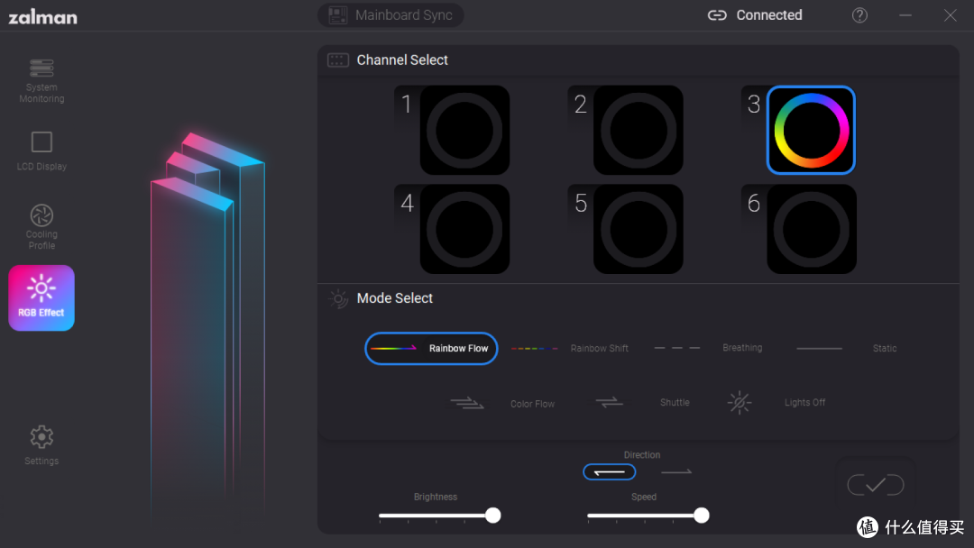The image size is (974, 548).
Task: Close the Zalman window
Action: pos(951,15)
